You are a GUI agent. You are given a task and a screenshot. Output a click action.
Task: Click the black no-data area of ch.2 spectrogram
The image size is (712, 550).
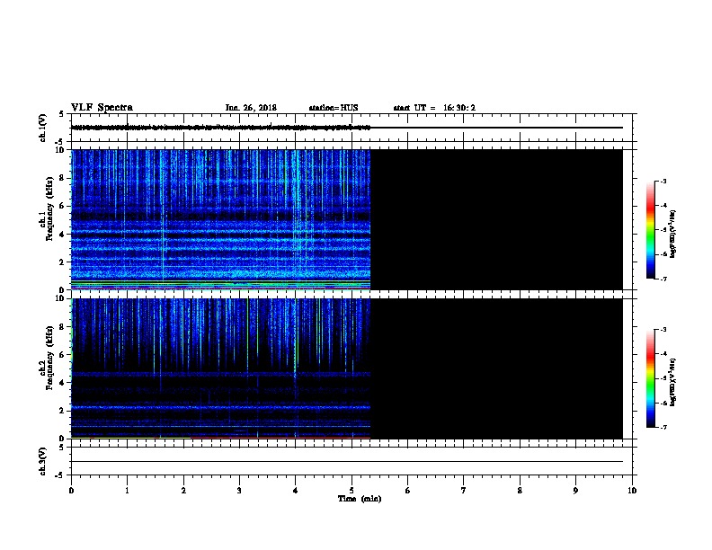click(497, 368)
